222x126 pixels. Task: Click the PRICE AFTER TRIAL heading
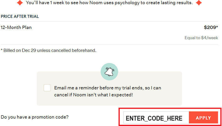coord(20,16)
